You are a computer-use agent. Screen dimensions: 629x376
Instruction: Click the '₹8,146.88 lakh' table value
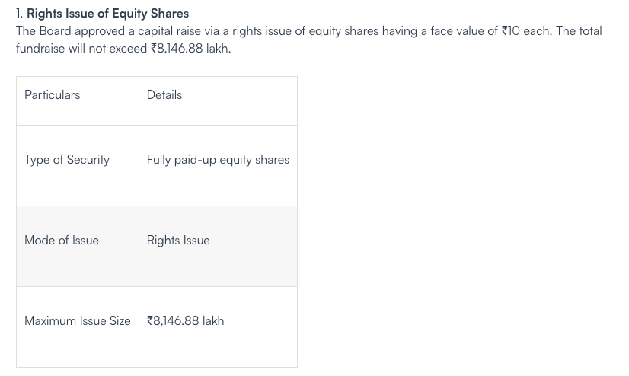click(x=185, y=321)
